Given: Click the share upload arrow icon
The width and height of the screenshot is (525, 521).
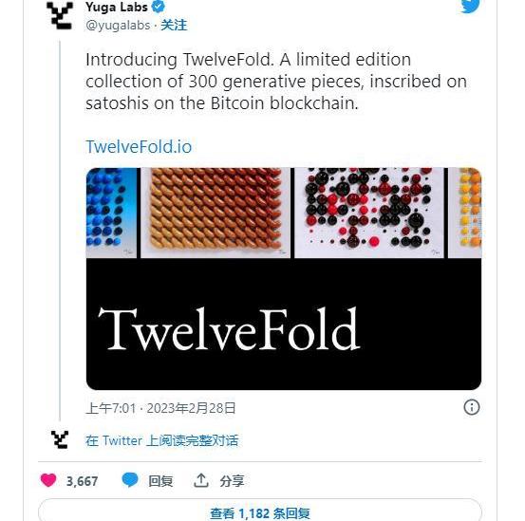Looking at the screenshot, I should tap(201, 480).
